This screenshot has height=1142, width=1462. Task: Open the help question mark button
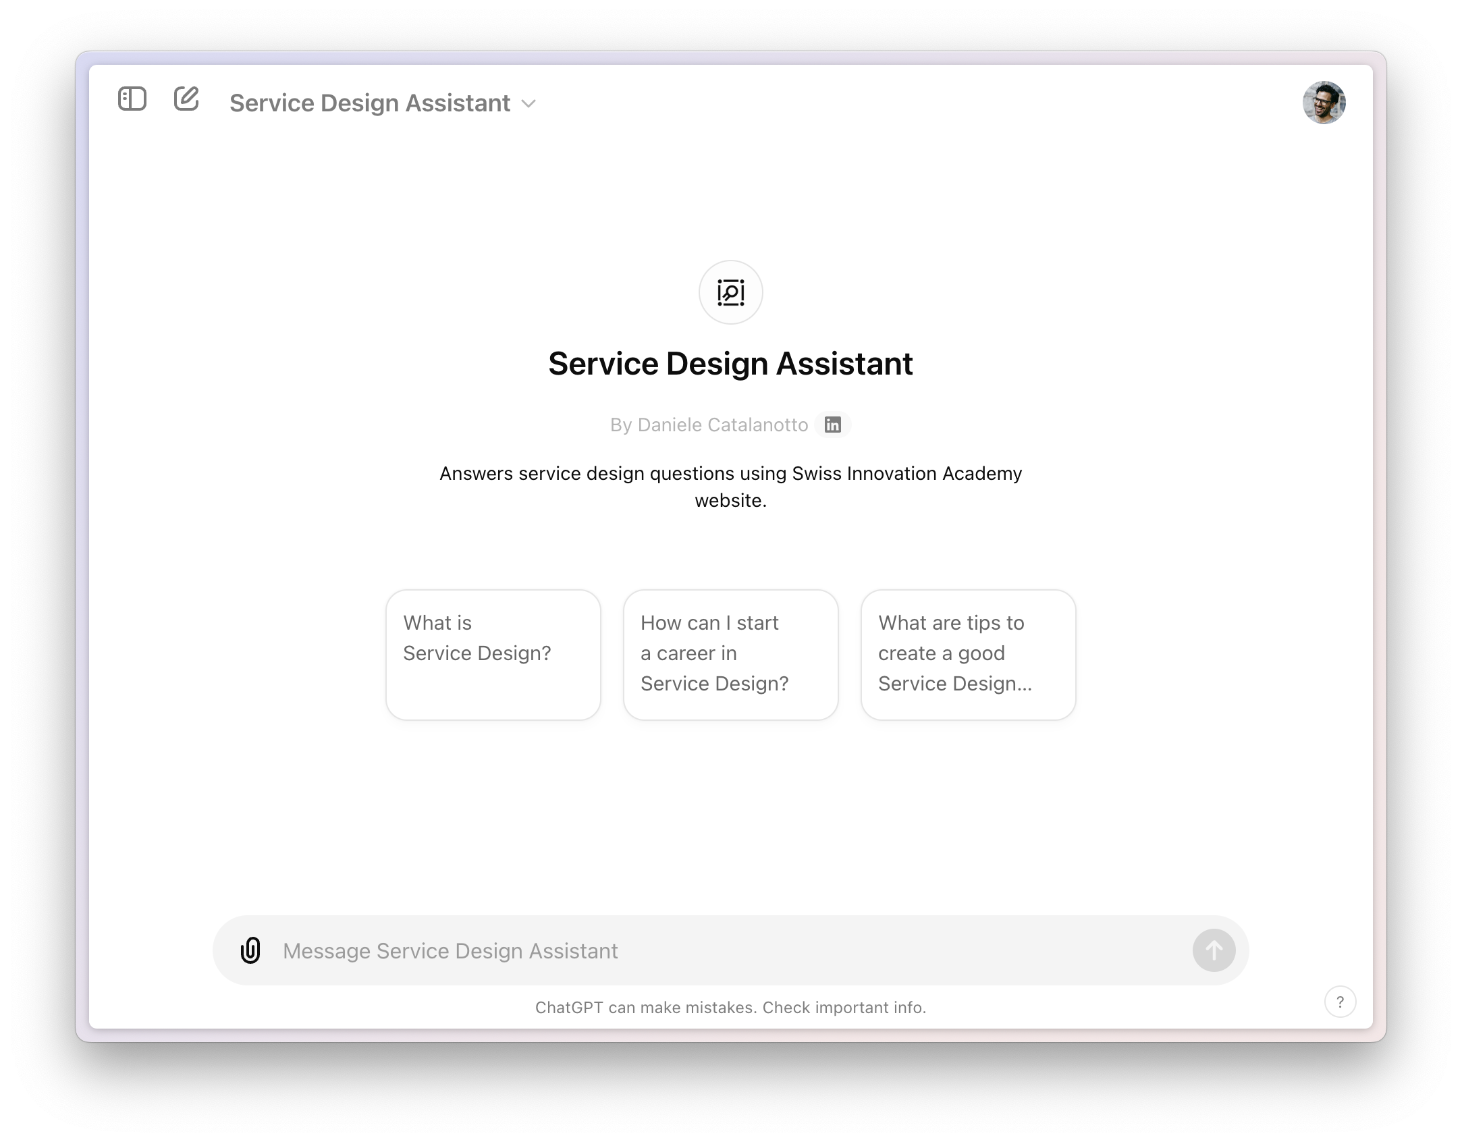click(x=1340, y=1002)
